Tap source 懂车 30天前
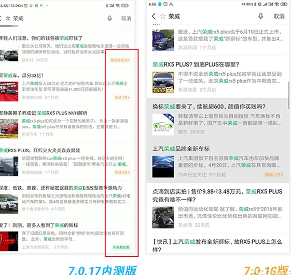Viewport: 291px width, 275px height. [x=191, y=132]
